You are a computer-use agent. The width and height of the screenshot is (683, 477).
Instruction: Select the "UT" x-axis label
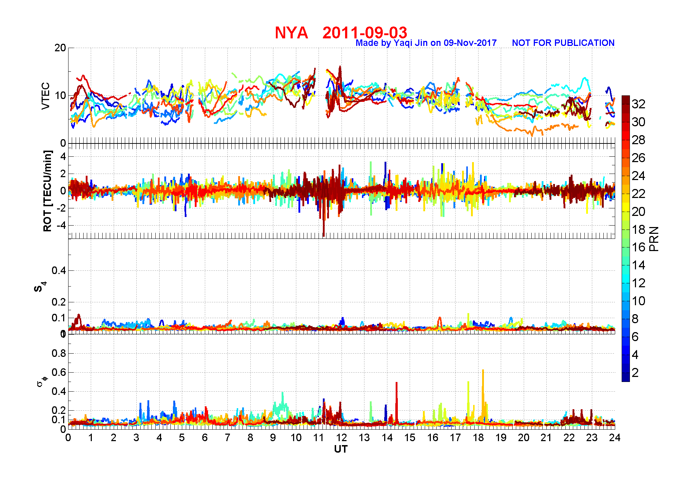tap(341, 449)
